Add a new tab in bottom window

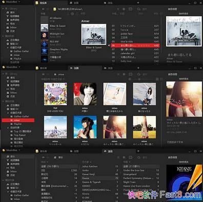138,151
